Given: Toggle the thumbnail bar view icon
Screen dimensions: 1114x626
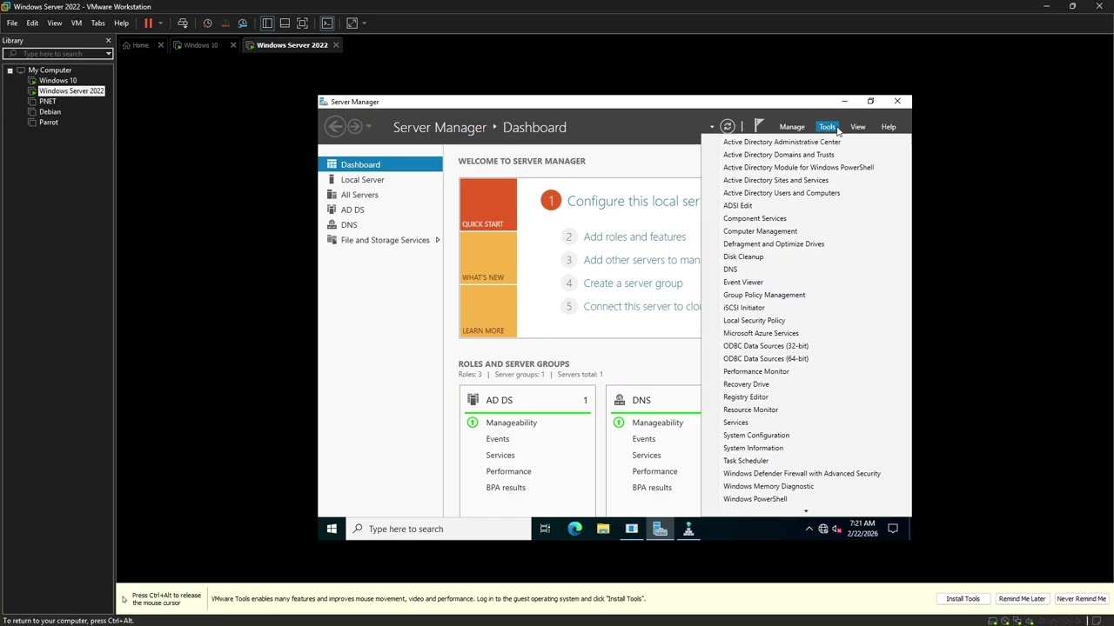Looking at the screenshot, I should (x=285, y=23).
